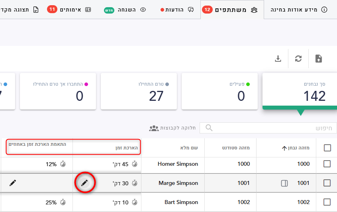
Task: Edit Marge Simpson's time extension with pencil
Action: coord(84,183)
